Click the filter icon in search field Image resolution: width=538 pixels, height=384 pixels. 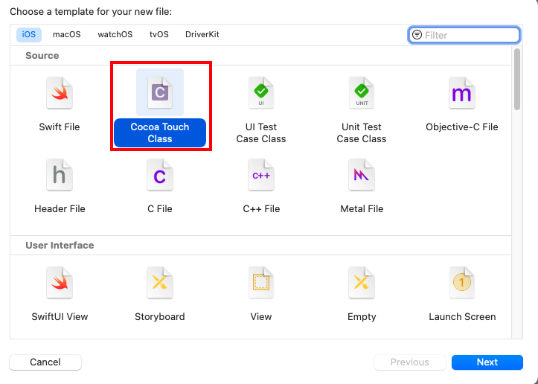tap(417, 35)
